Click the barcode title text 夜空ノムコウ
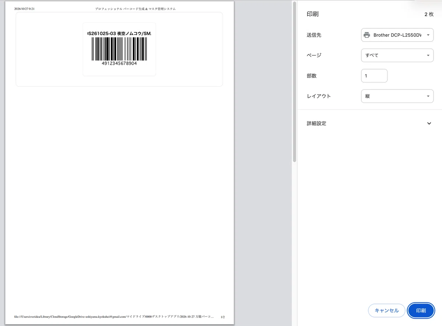 (x=130, y=33)
